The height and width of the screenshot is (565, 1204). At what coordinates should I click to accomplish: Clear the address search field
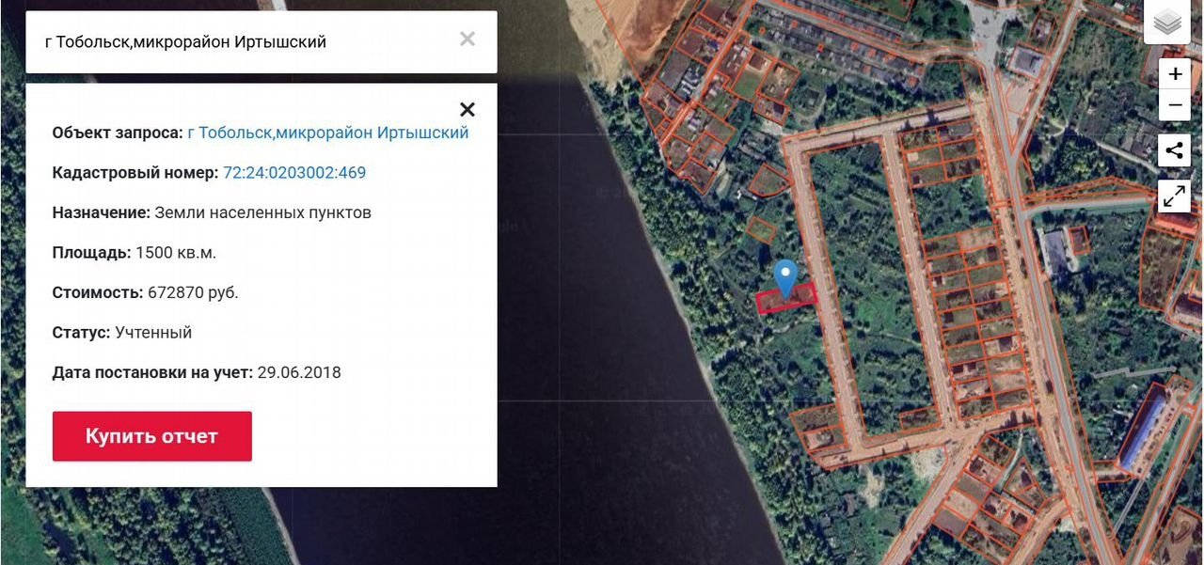click(x=467, y=39)
